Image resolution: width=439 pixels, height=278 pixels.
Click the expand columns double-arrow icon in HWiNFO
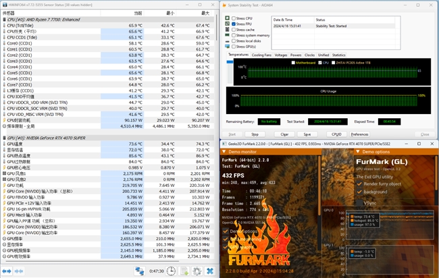point(7,271)
